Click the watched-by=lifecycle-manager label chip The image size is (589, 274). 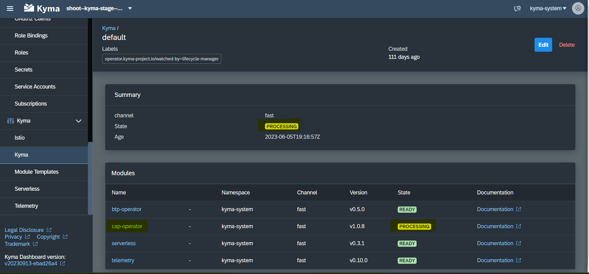pos(162,59)
